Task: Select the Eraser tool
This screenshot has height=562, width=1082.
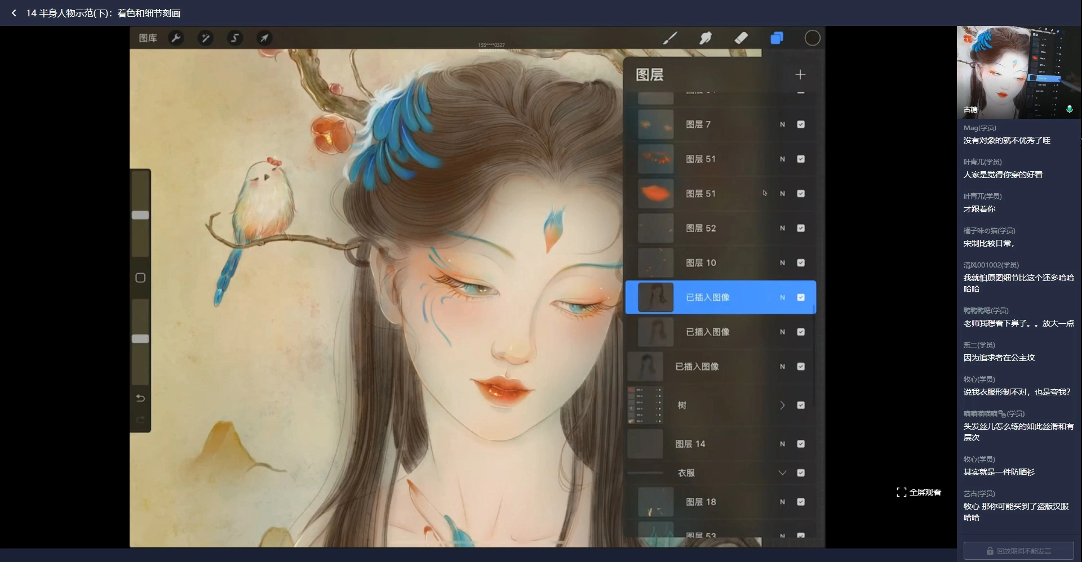Action: 741,38
